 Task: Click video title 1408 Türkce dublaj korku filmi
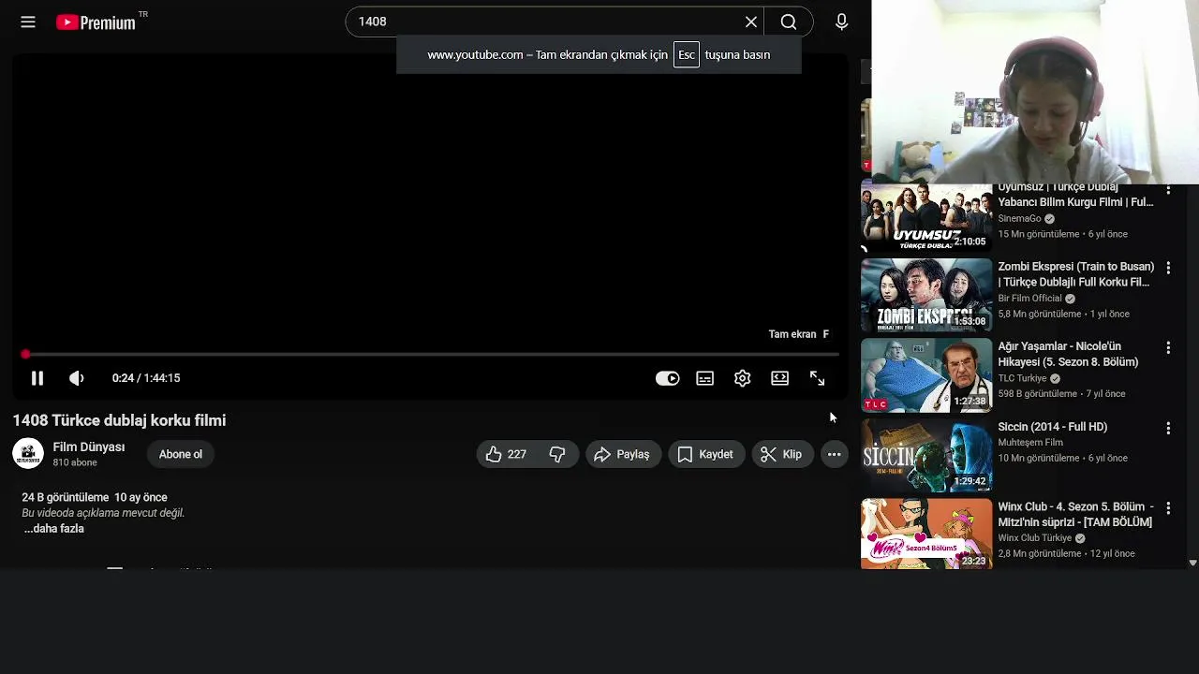tap(119, 420)
